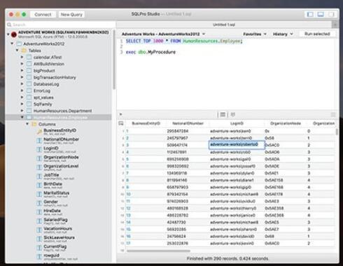Click Run selected button

pyautogui.click(x=317, y=34)
